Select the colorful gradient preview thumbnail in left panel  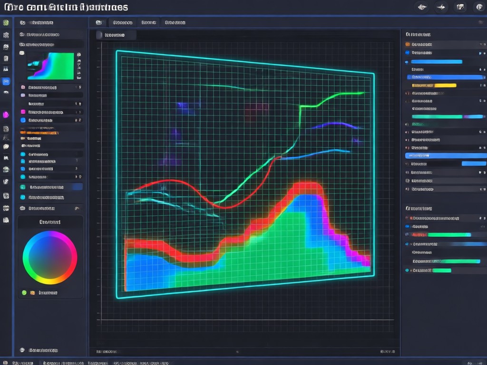tap(50, 66)
